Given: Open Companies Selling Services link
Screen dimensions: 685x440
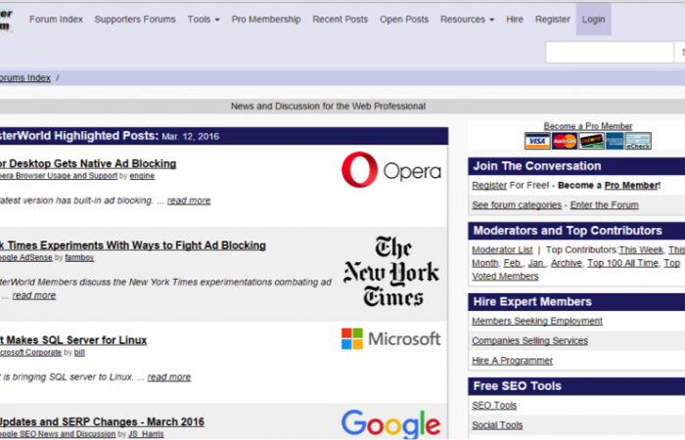Looking at the screenshot, I should point(530,341).
